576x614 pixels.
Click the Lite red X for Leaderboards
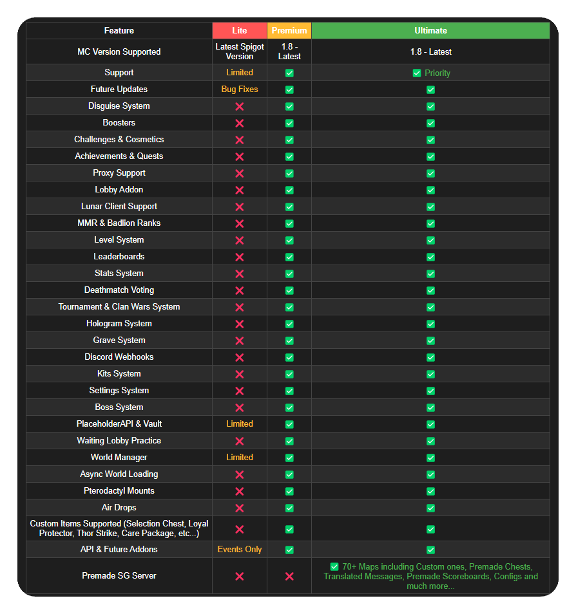tap(240, 257)
